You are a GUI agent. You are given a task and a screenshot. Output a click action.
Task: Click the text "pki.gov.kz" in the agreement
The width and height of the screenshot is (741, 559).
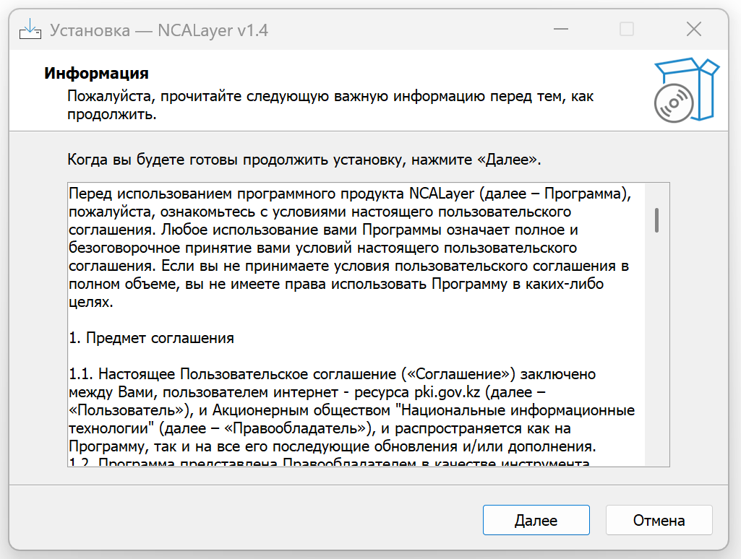[447, 392]
